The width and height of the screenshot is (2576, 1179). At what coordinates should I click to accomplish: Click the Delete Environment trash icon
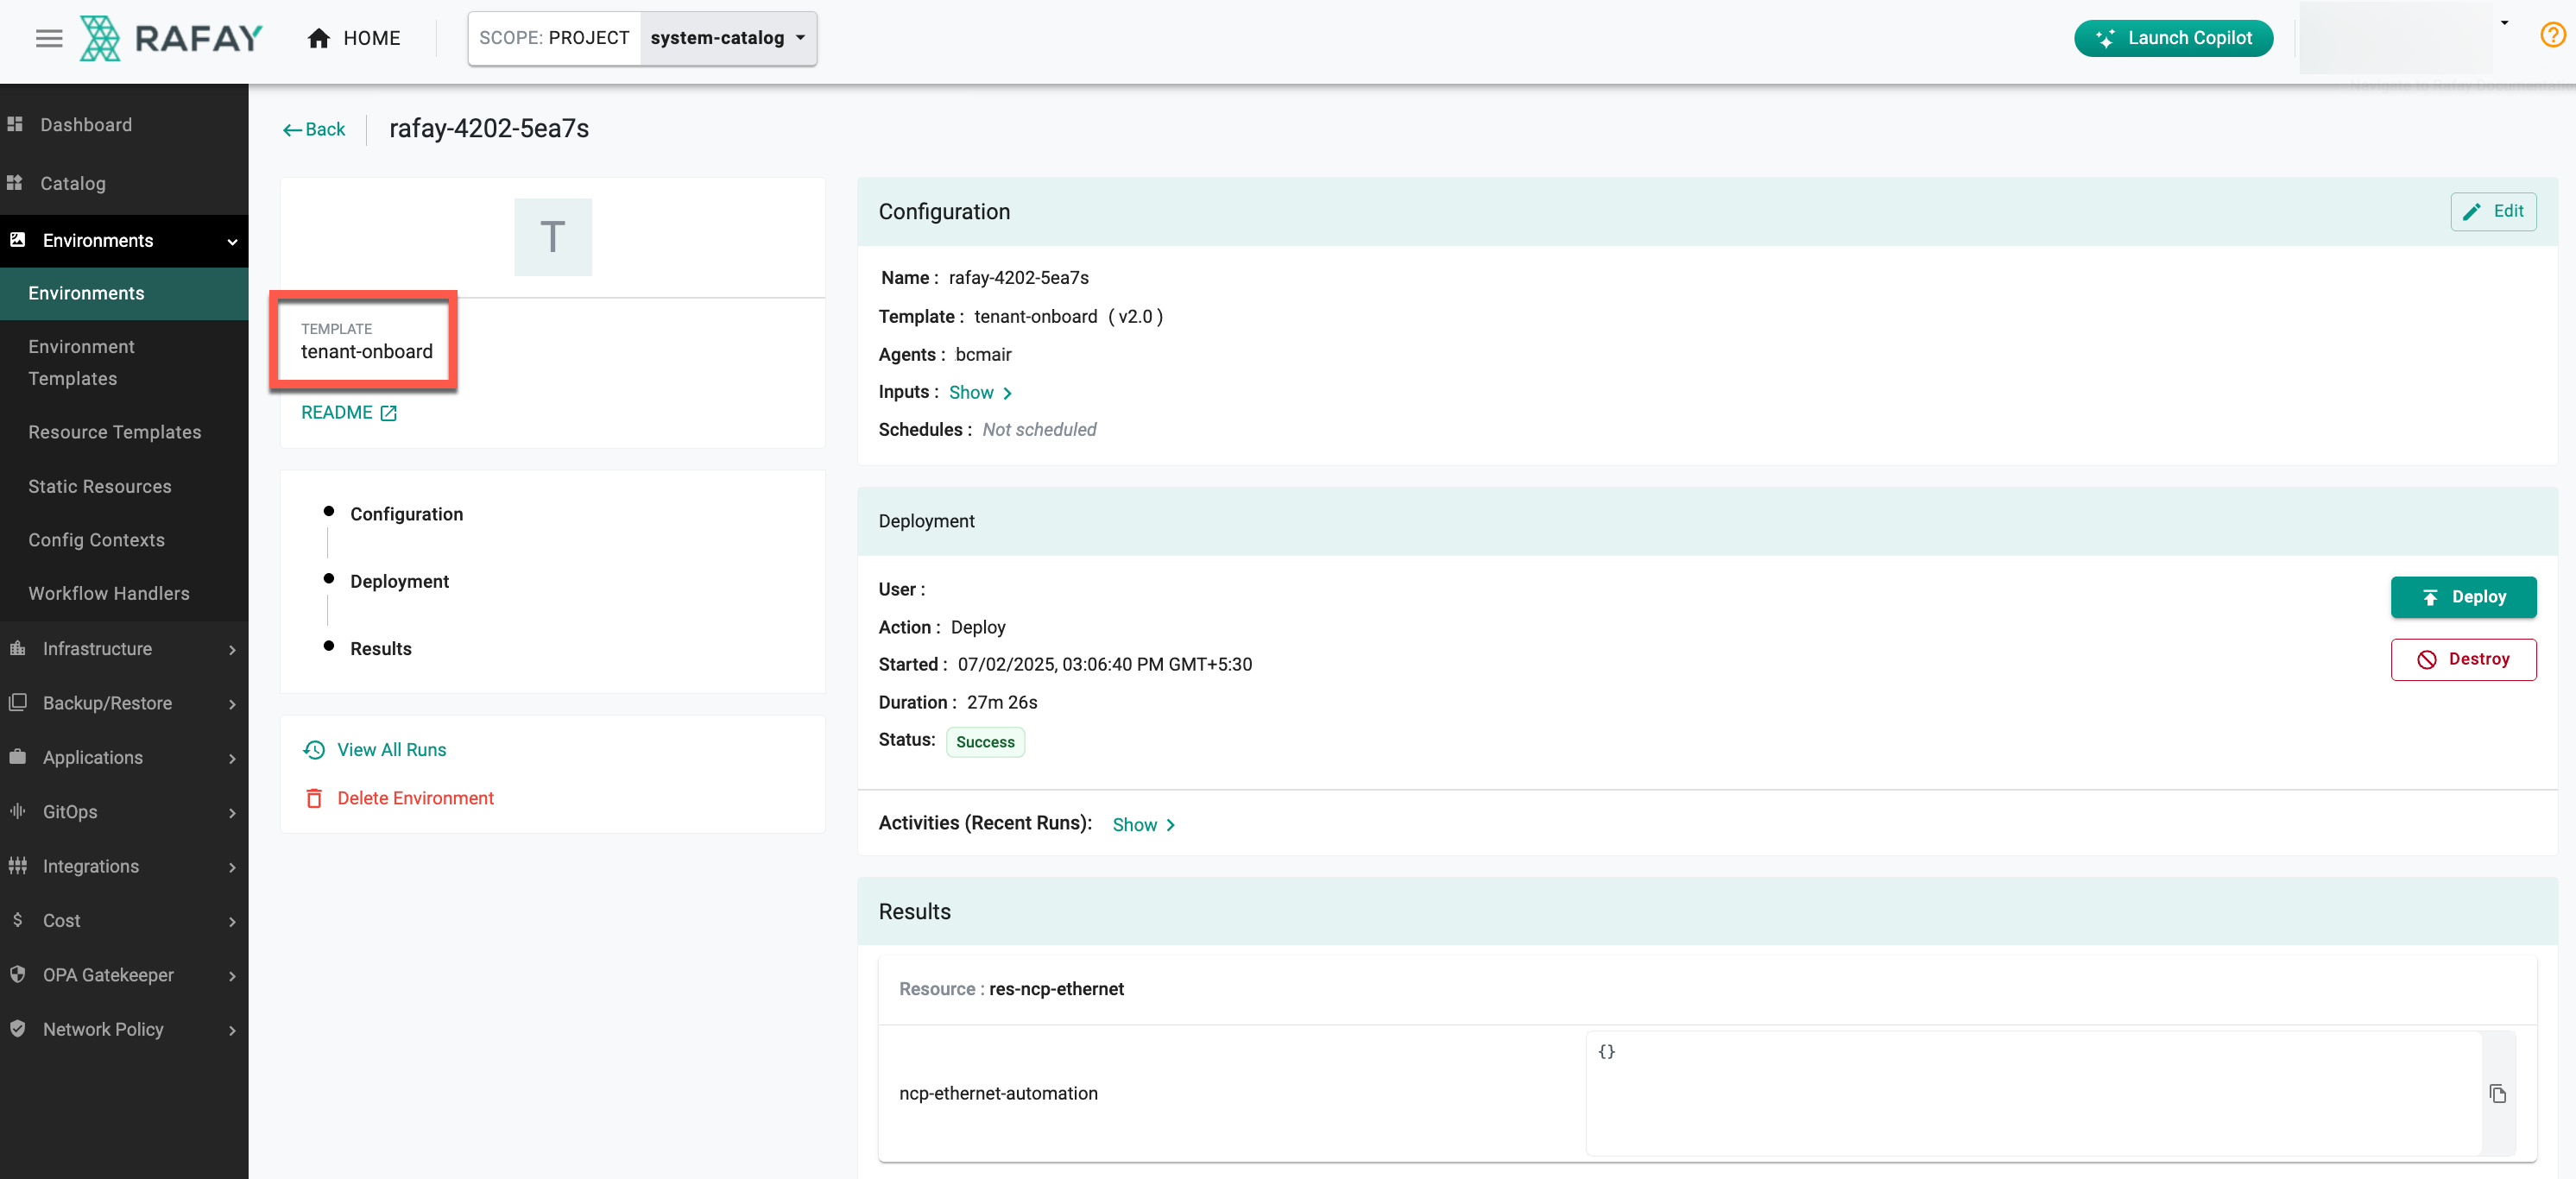pos(314,798)
